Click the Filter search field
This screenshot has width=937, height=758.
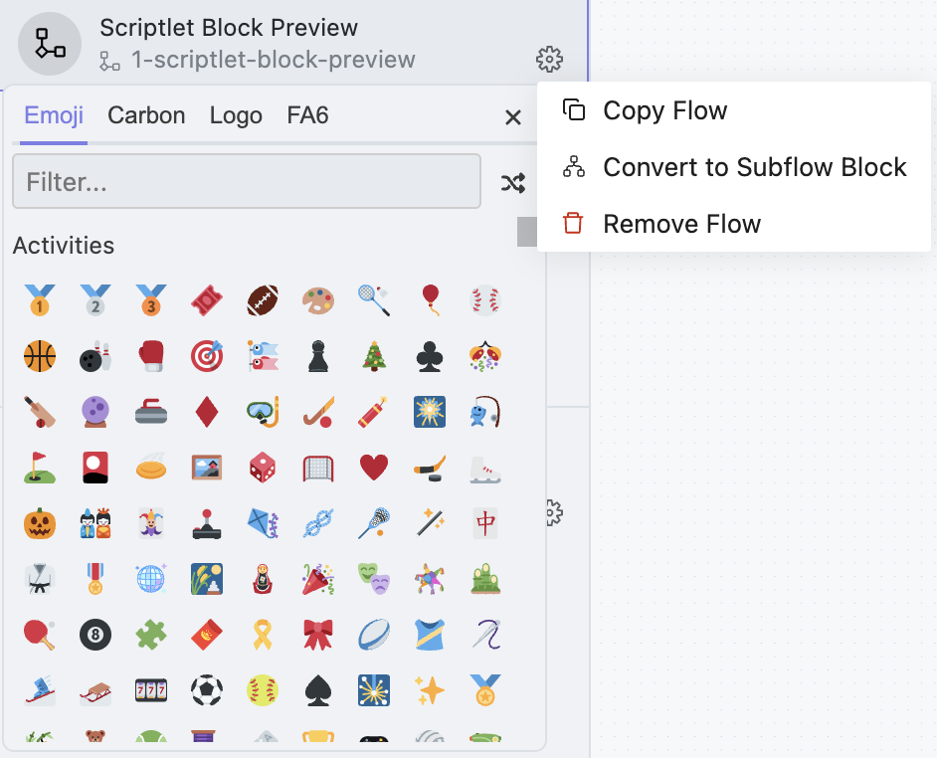point(247,182)
